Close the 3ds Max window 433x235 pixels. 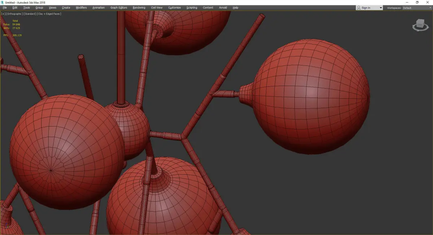pos(428,2)
